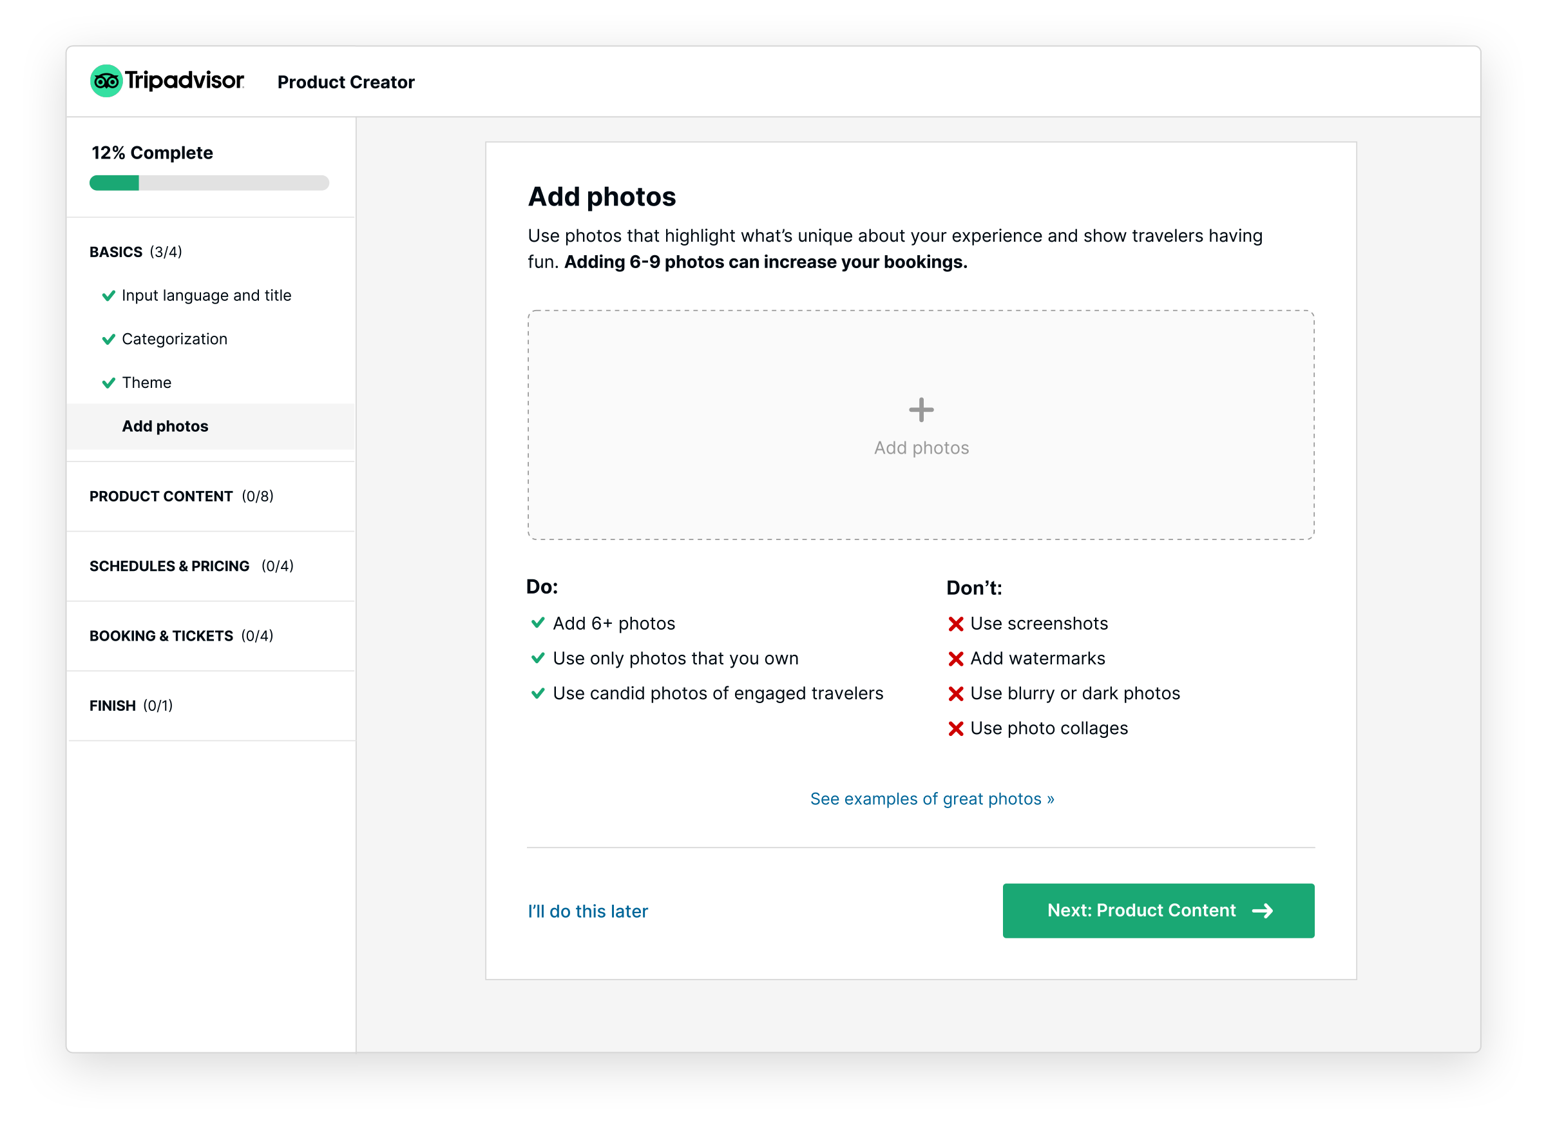Click Use photo collages text

(1049, 728)
